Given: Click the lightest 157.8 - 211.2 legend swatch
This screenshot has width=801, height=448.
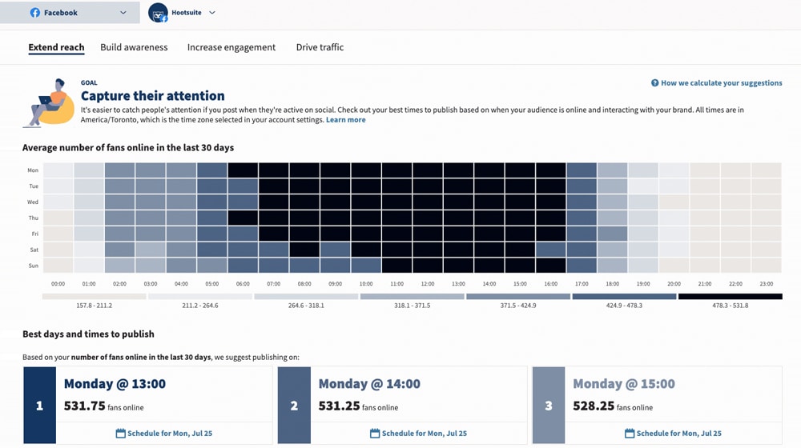Looking at the screenshot, I should pyautogui.click(x=94, y=297).
